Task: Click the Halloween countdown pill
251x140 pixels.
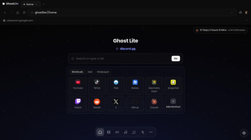Action: tap(221, 30)
